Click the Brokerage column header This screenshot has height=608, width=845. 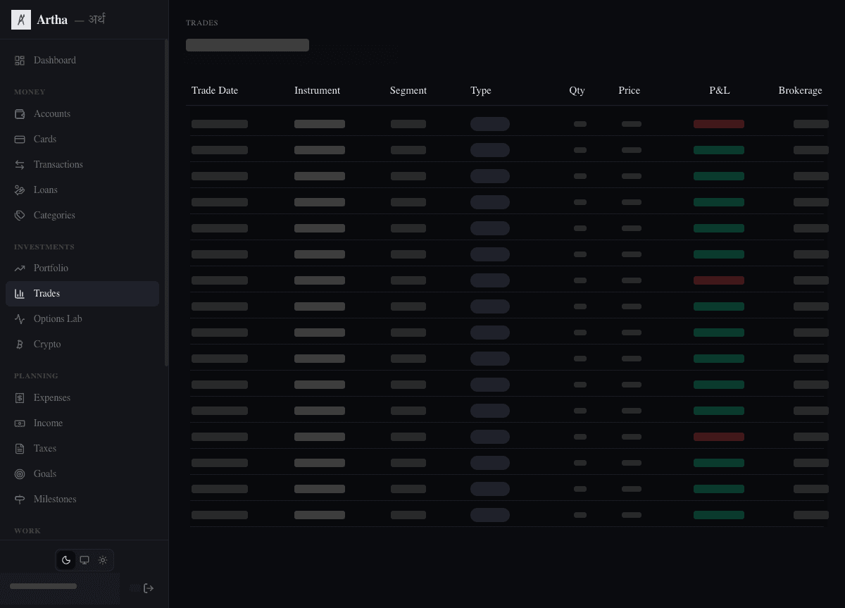tap(801, 91)
